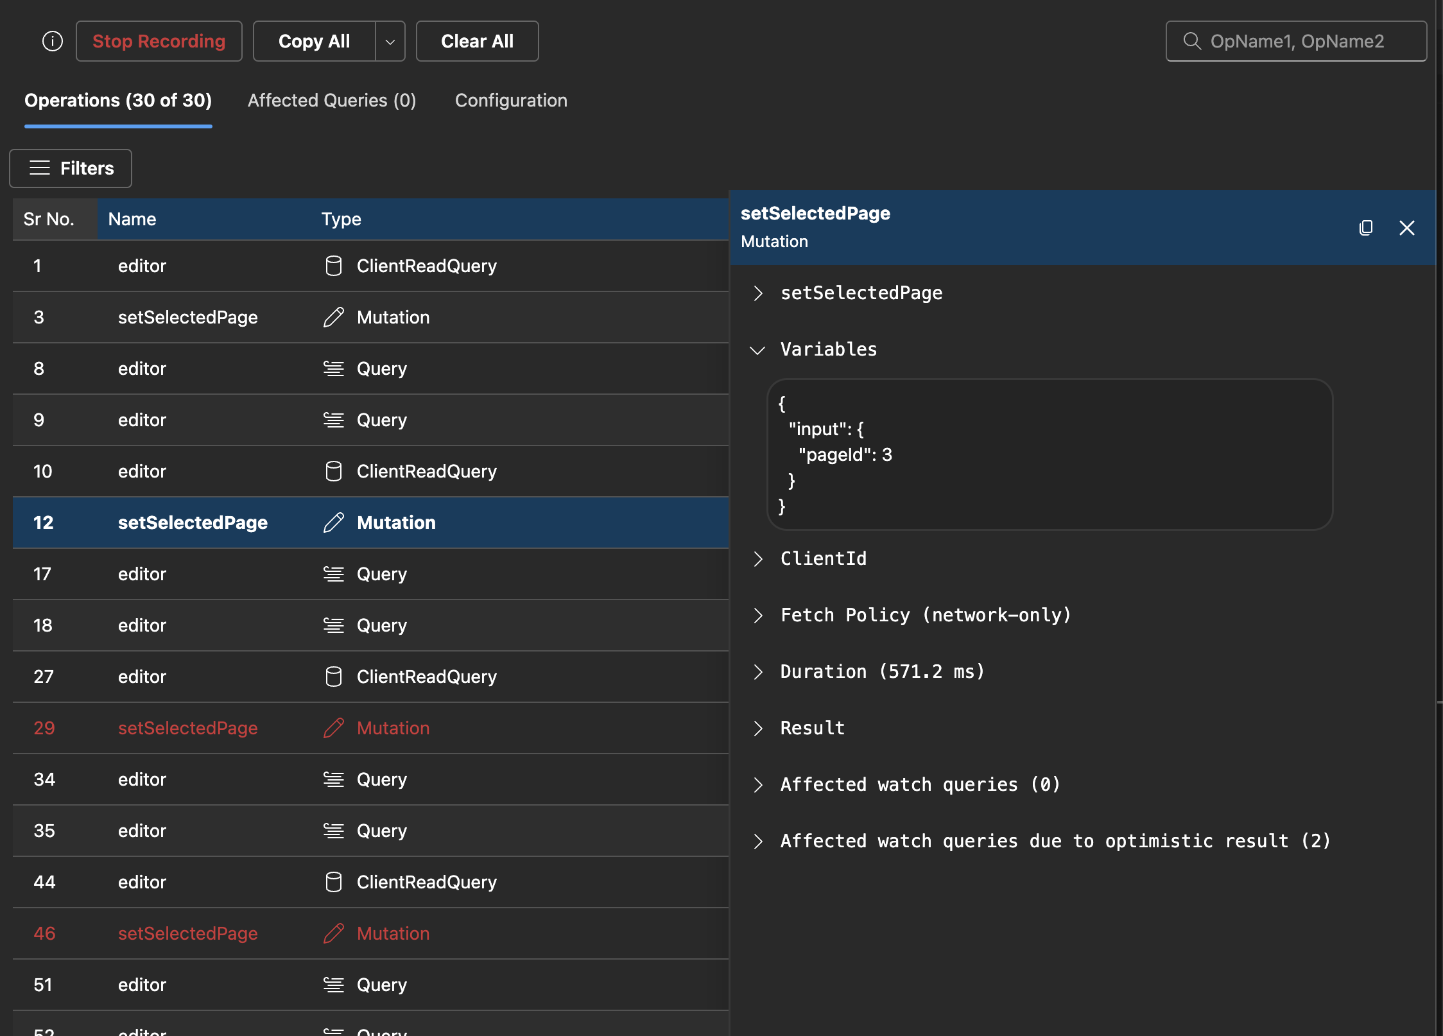The width and height of the screenshot is (1443, 1036).
Task: Click the search magnifier icon
Action: pyautogui.click(x=1192, y=41)
